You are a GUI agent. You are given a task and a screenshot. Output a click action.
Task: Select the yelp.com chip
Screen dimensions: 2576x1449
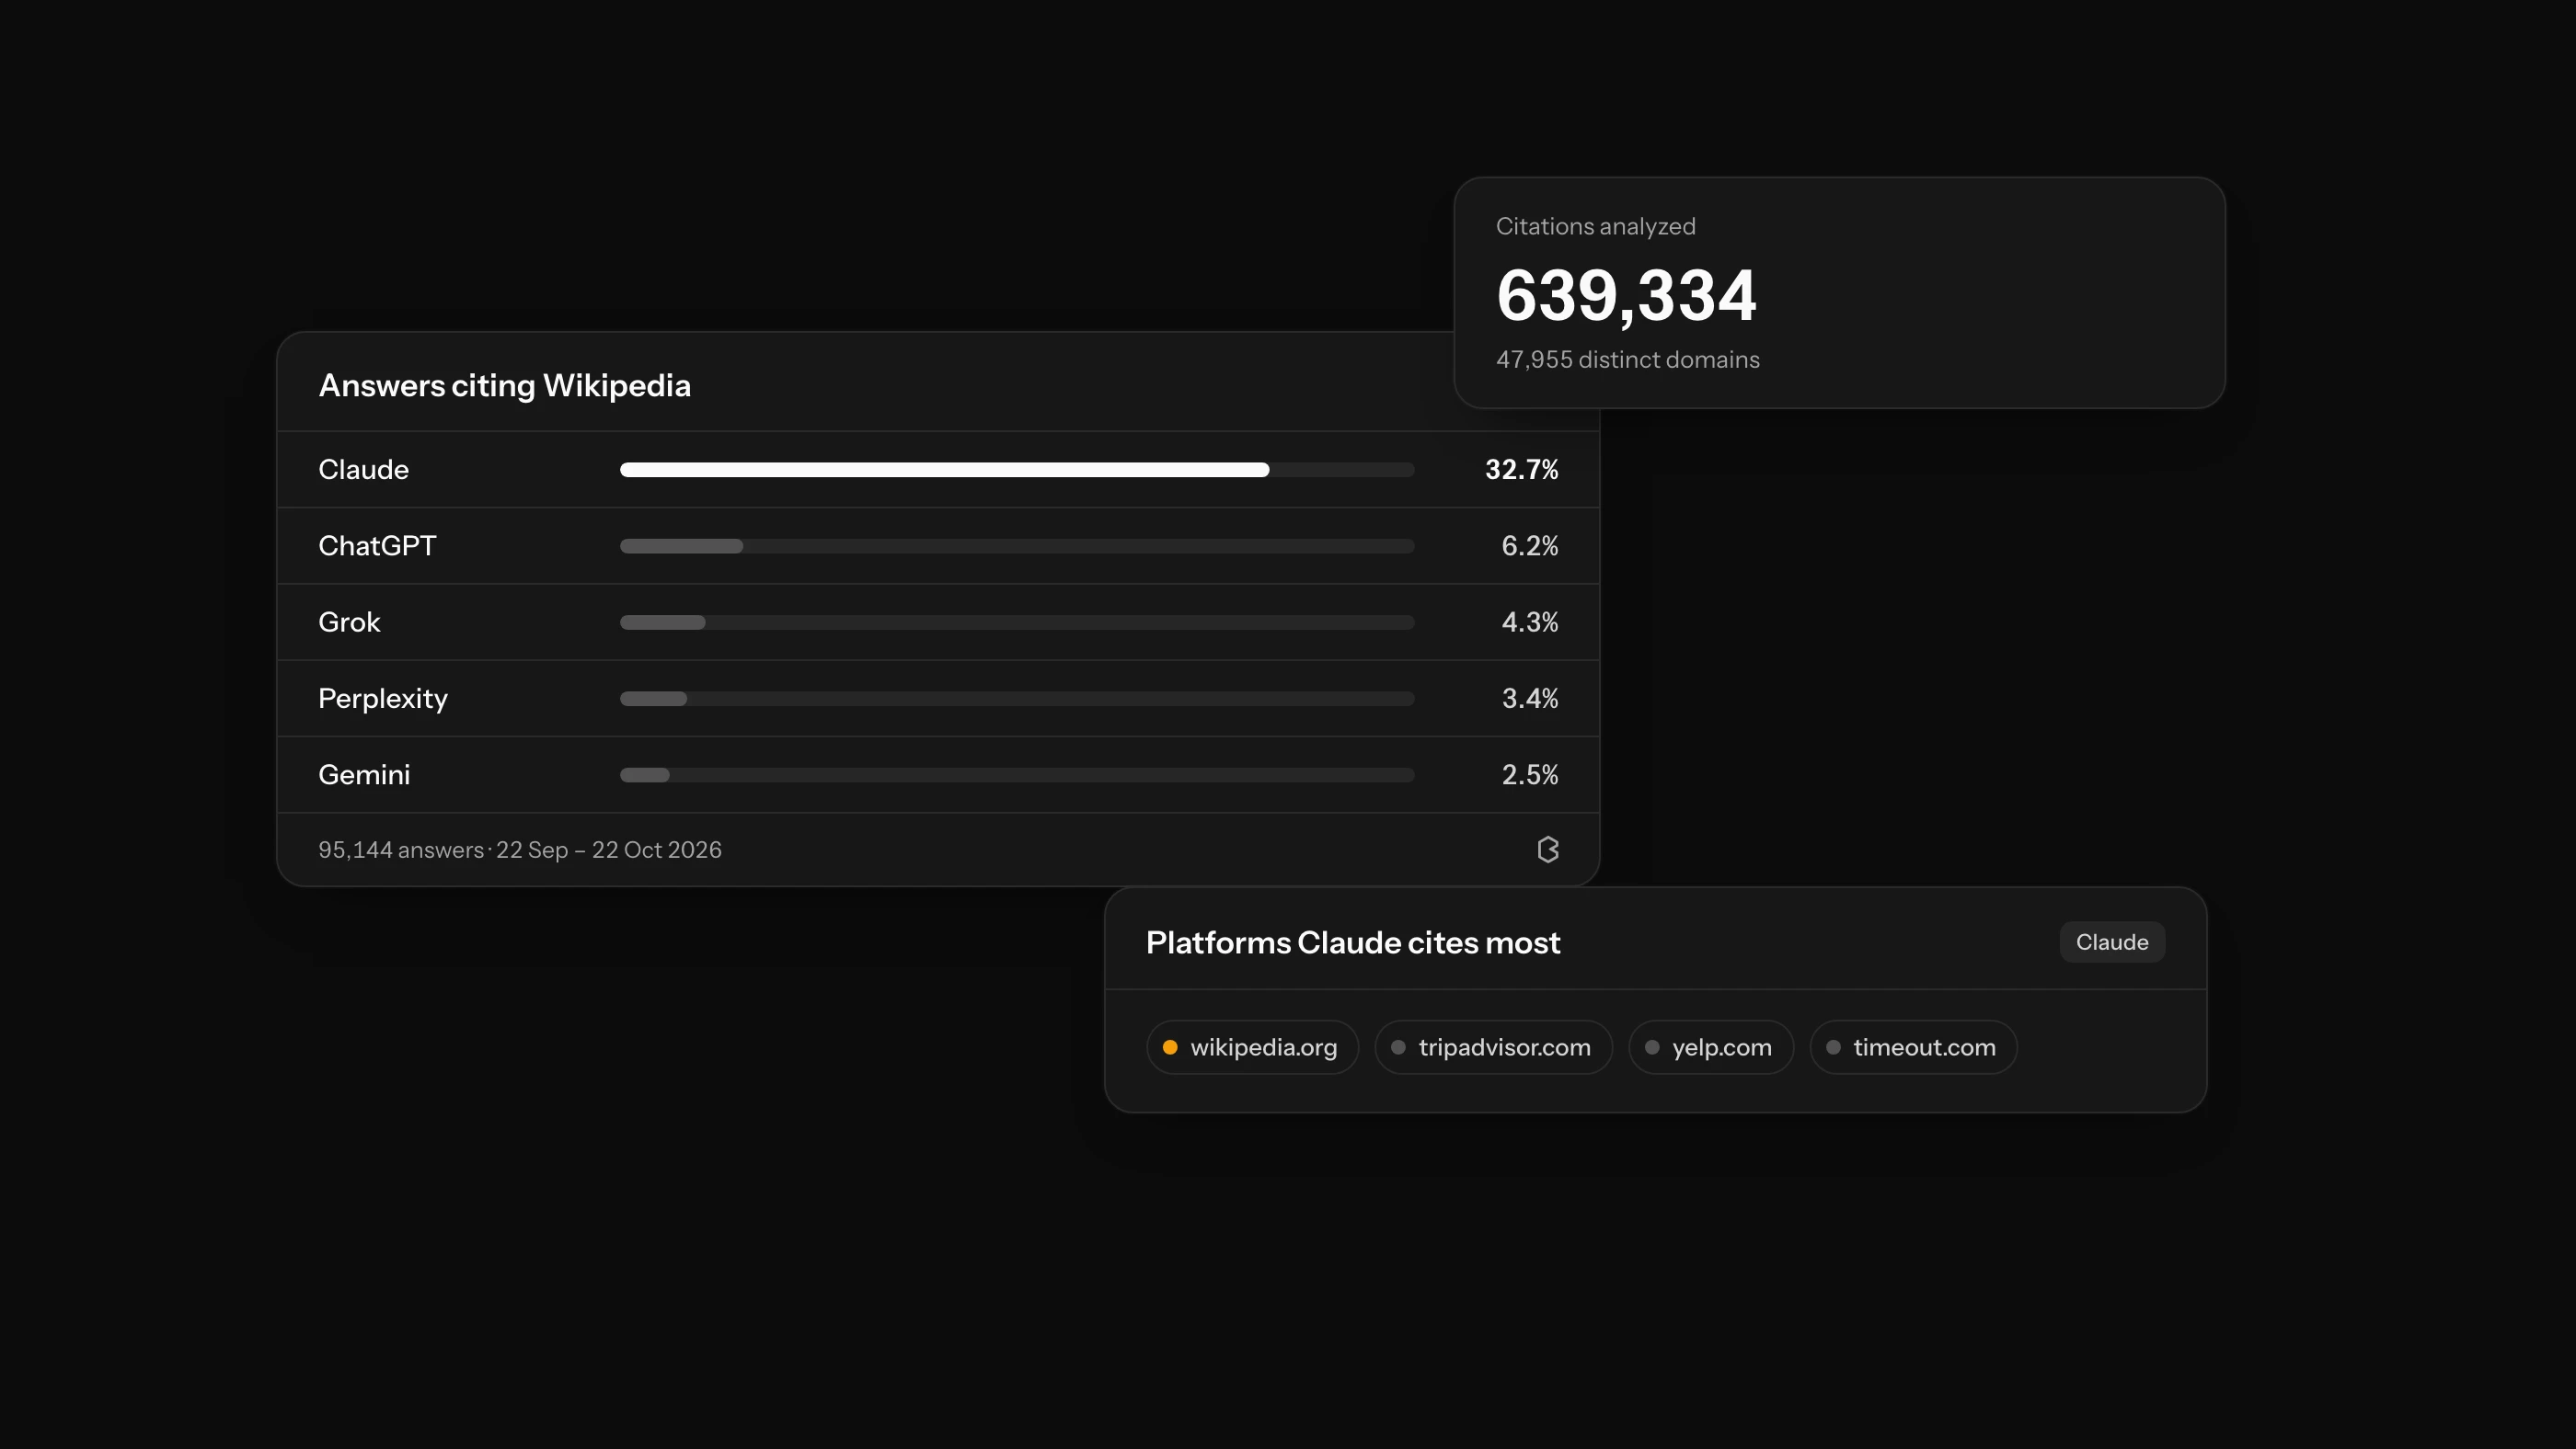(x=1711, y=1047)
